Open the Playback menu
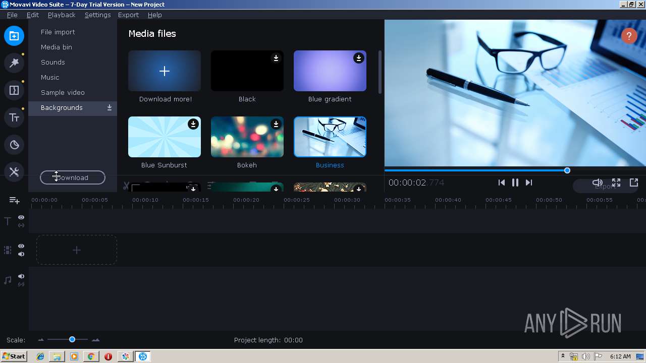The width and height of the screenshot is (646, 363). click(x=62, y=15)
